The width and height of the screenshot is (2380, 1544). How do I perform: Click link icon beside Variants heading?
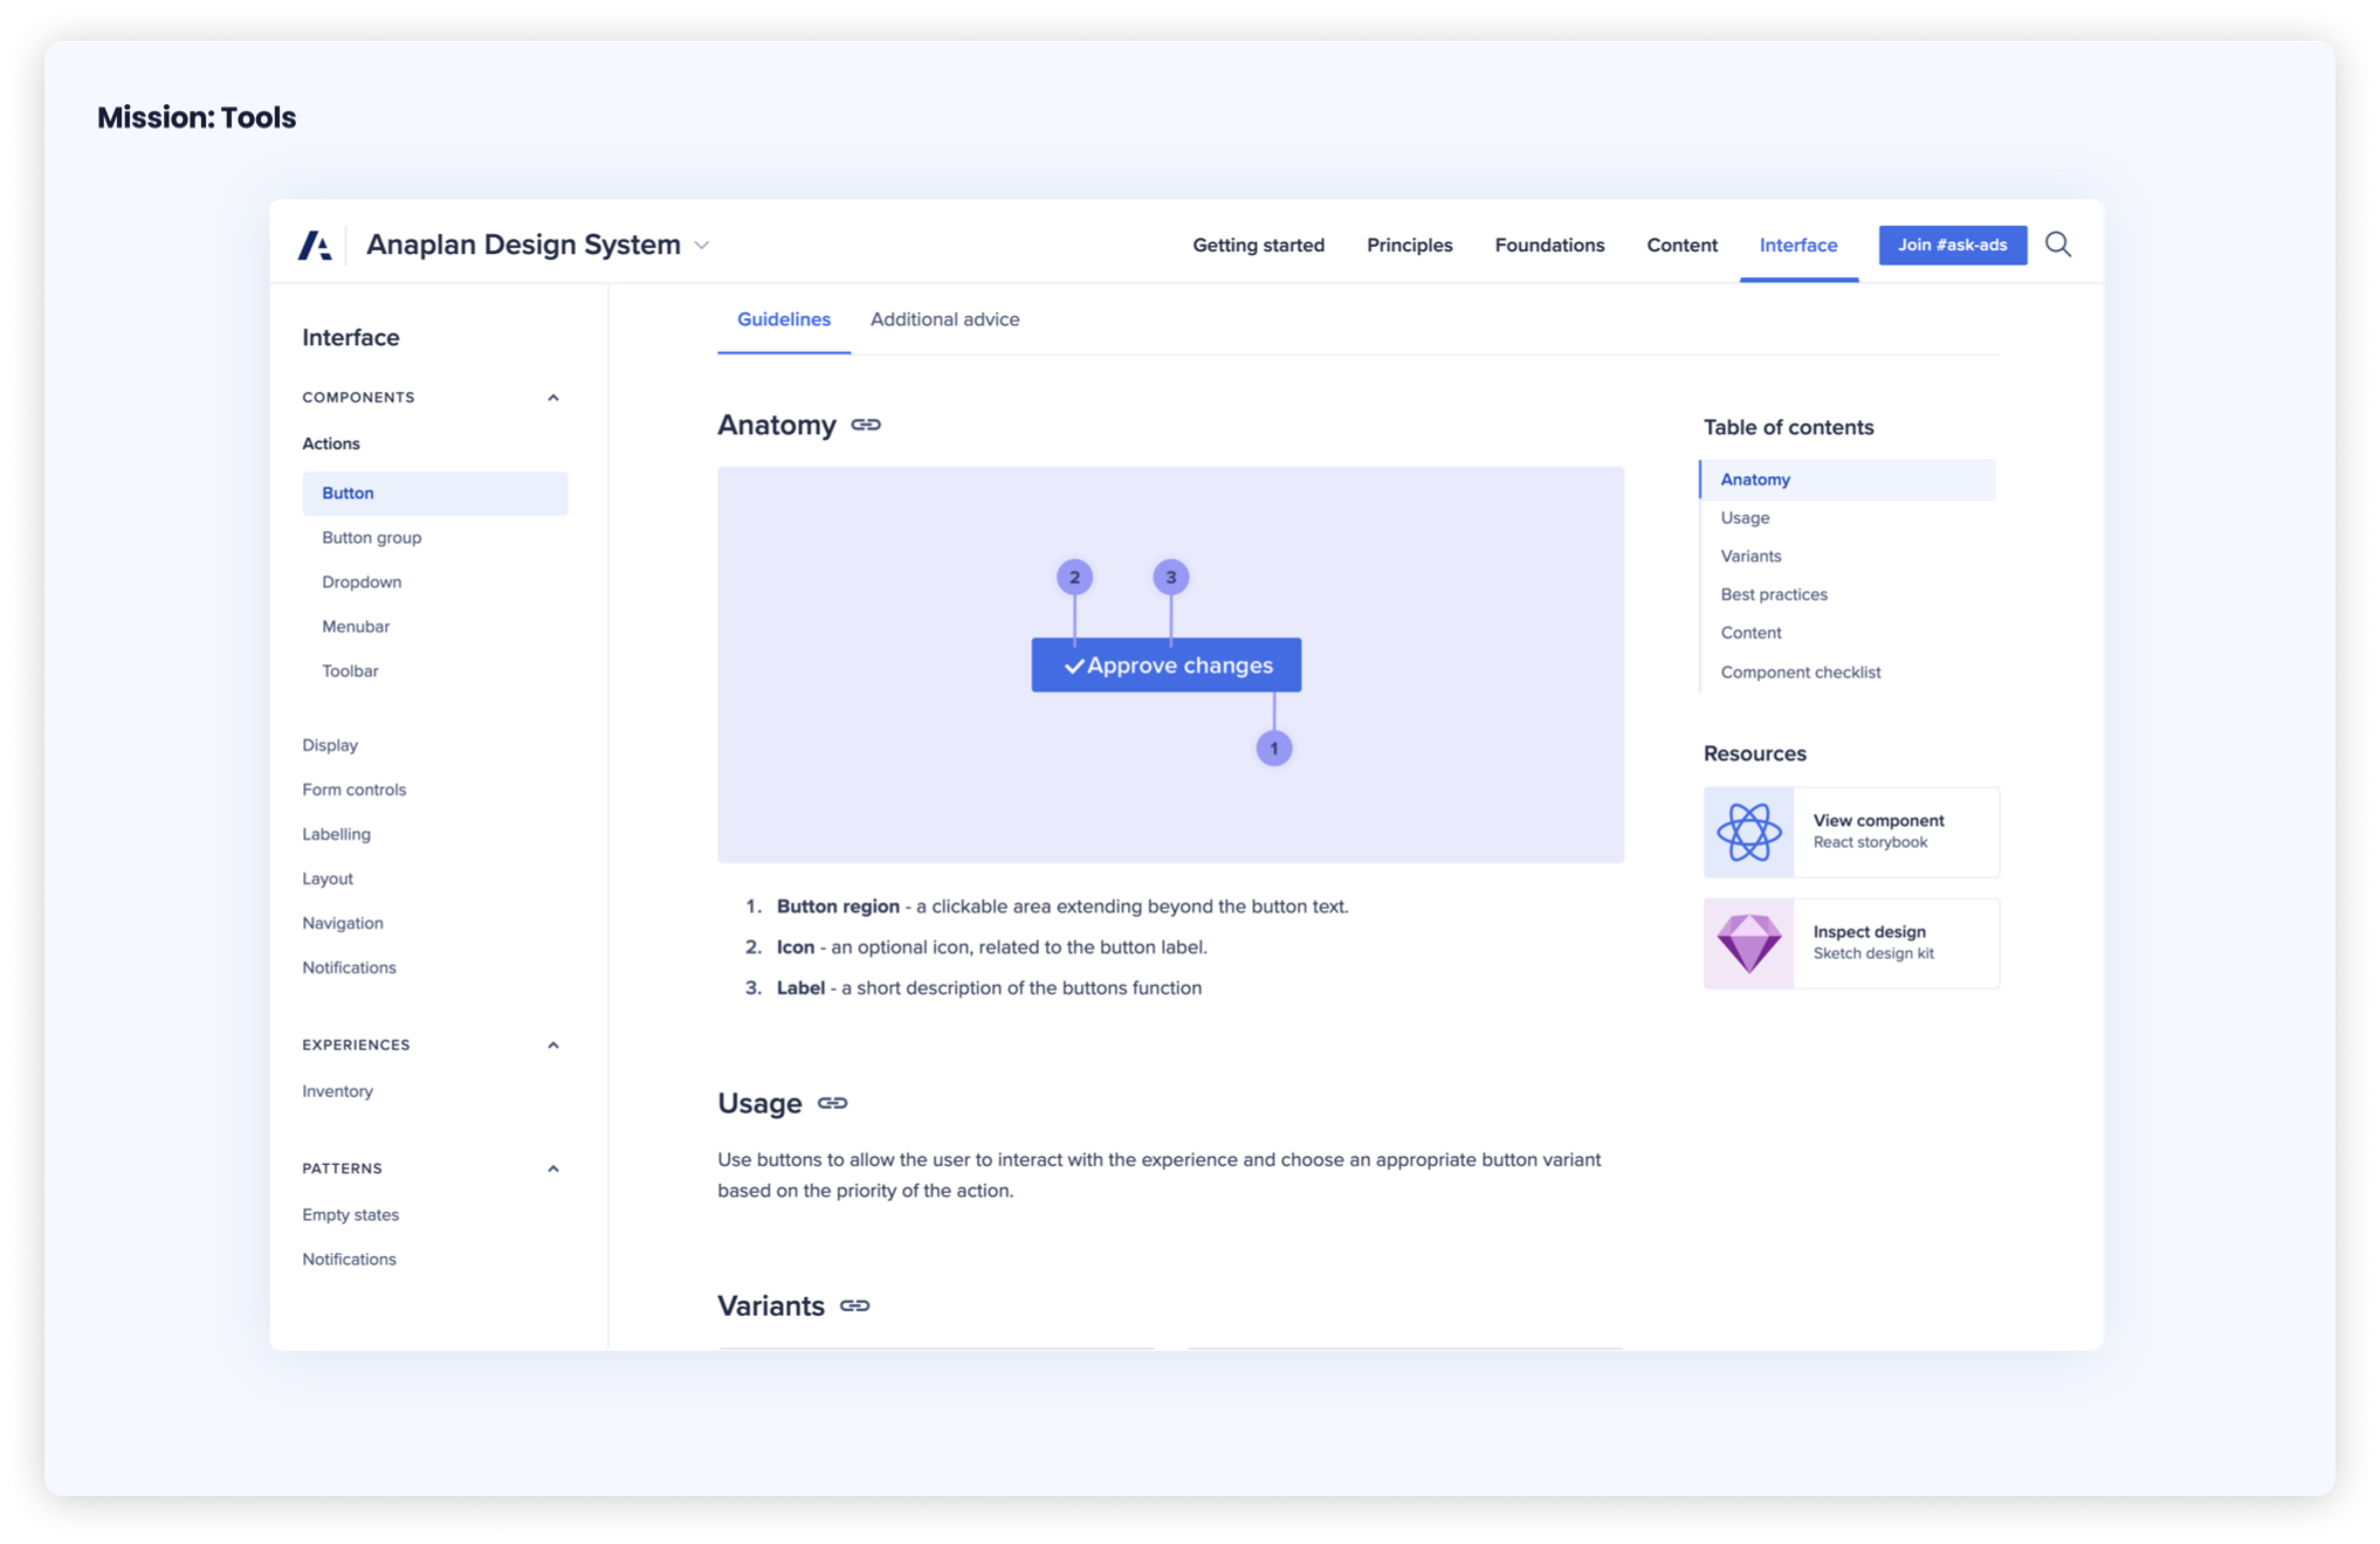[x=854, y=1306]
